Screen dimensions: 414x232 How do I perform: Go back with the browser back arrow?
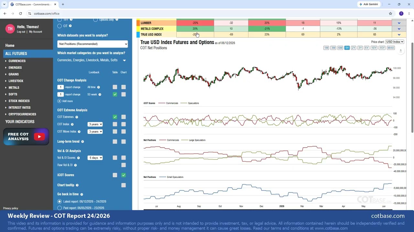tap(5, 14)
